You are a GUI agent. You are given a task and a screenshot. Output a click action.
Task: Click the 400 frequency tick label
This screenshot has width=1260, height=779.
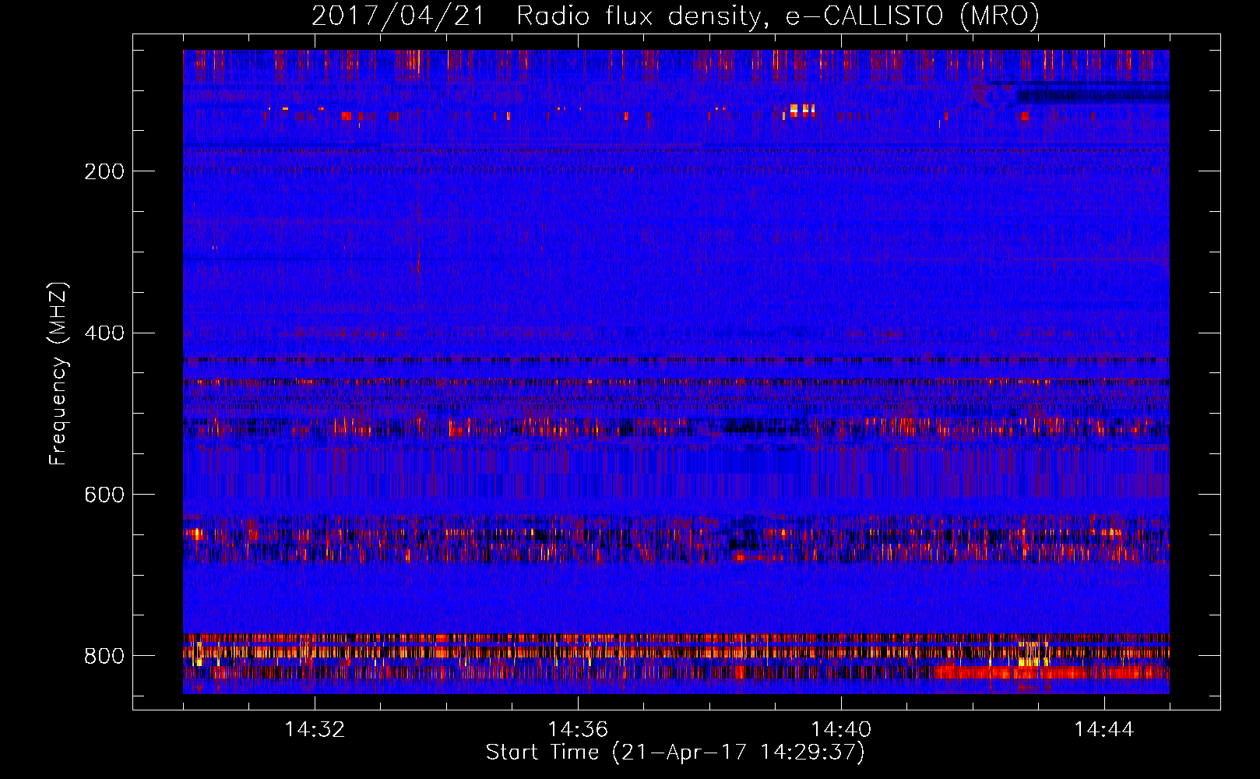coord(104,333)
